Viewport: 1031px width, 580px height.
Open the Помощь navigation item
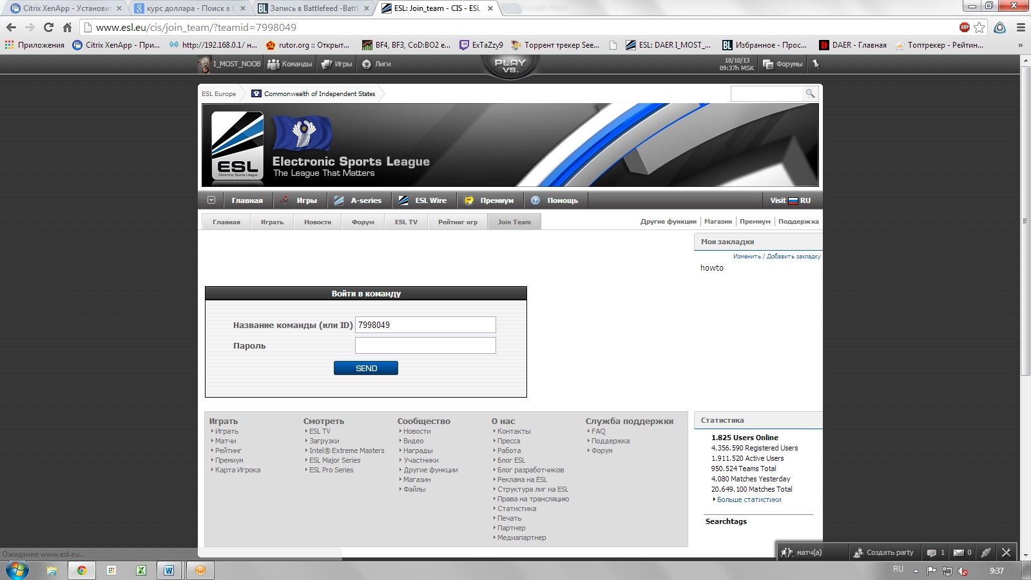coord(555,200)
